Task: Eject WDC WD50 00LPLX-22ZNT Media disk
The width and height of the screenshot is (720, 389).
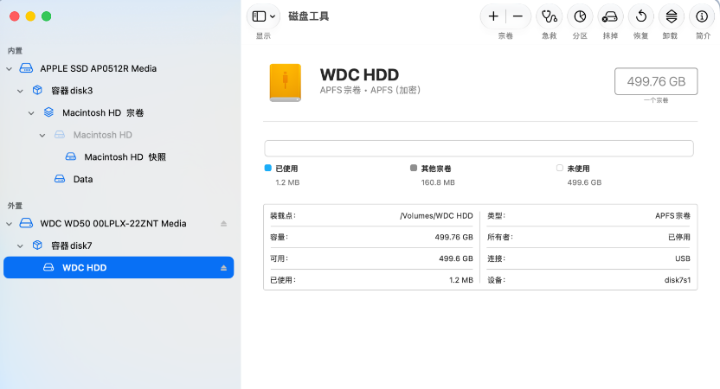Action: pyautogui.click(x=223, y=223)
